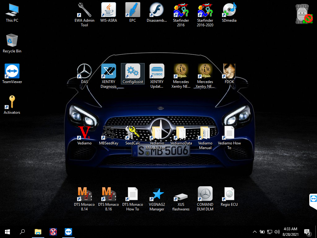Select the COMAND DLM icon
The image size is (317, 238).
[x=205, y=194]
